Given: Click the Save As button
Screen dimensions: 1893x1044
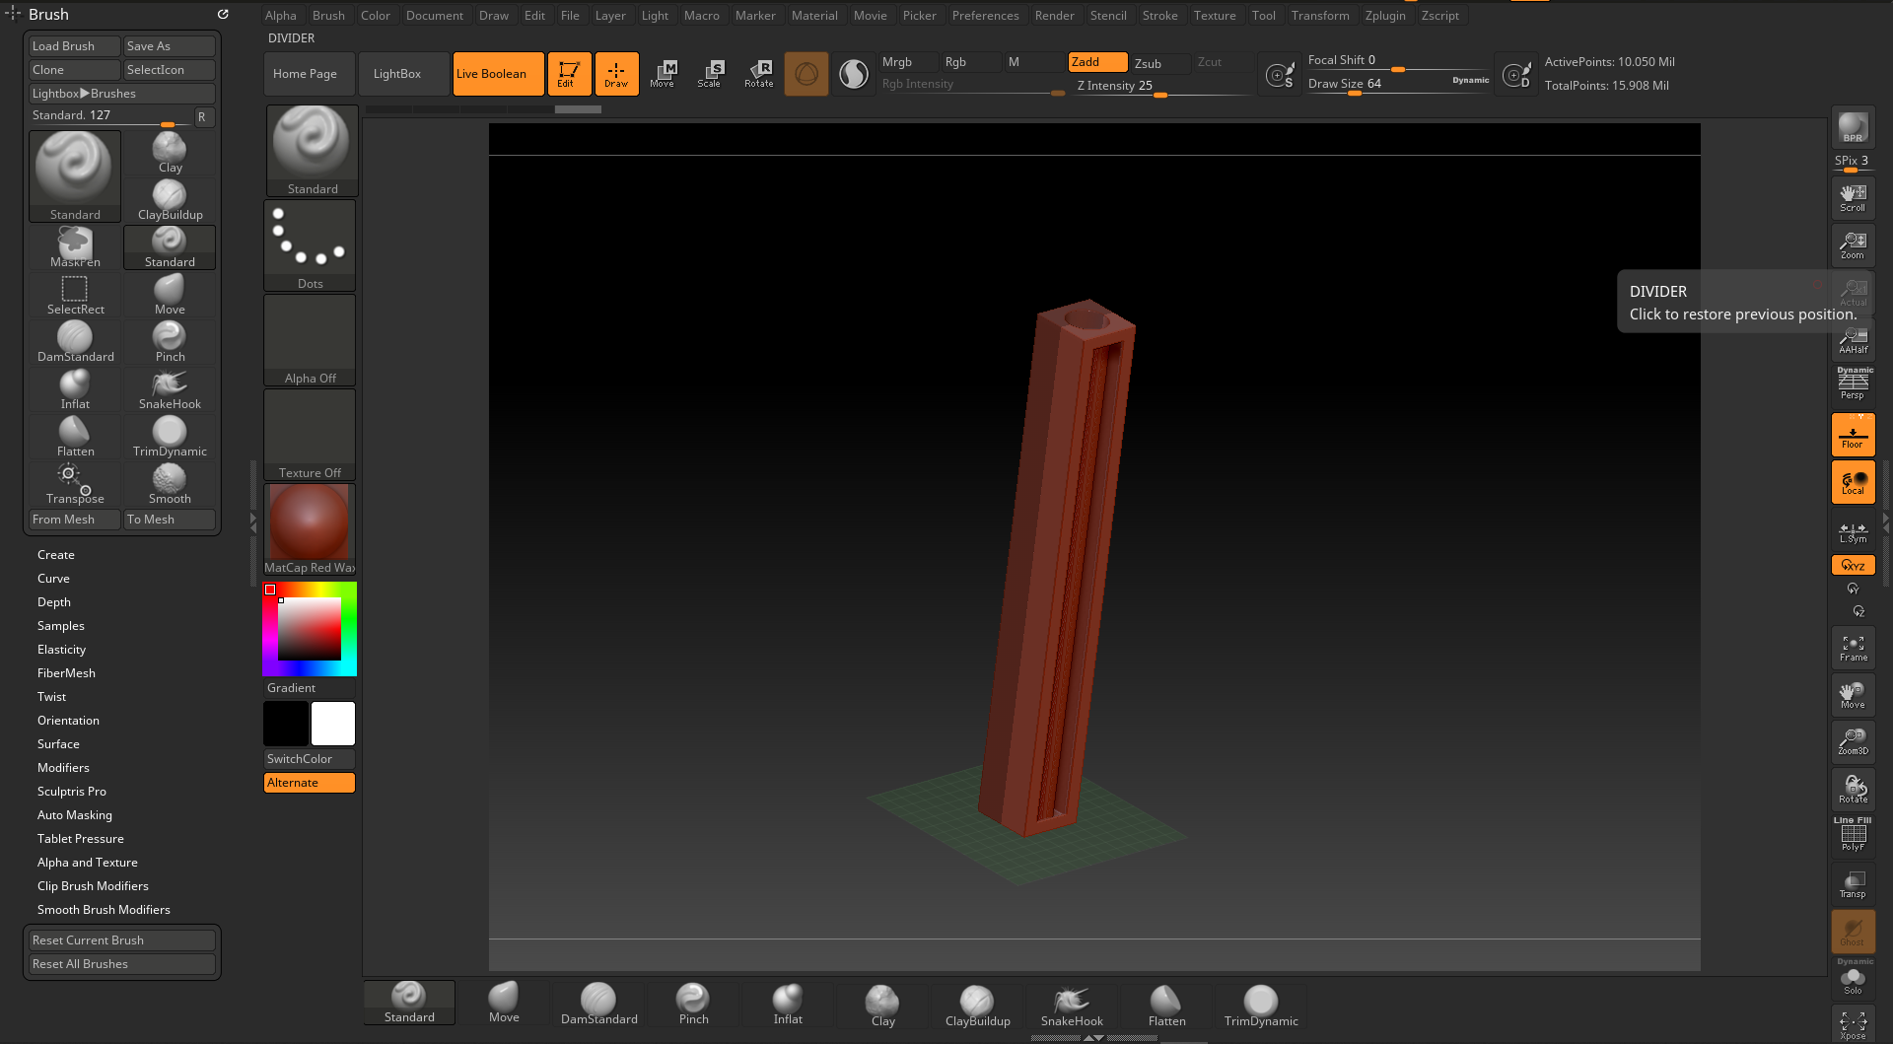Looking at the screenshot, I should click(170, 46).
